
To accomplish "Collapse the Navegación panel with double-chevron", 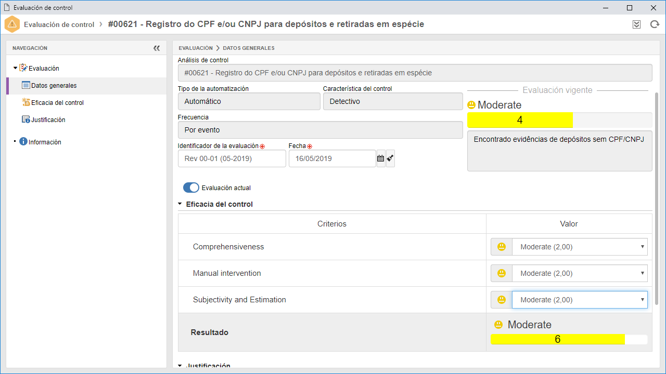I will click(157, 48).
